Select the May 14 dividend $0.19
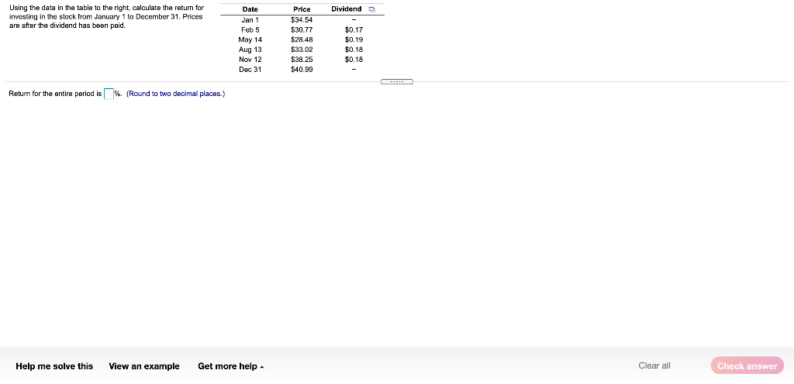The width and height of the screenshot is (794, 384). click(x=354, y=39)
